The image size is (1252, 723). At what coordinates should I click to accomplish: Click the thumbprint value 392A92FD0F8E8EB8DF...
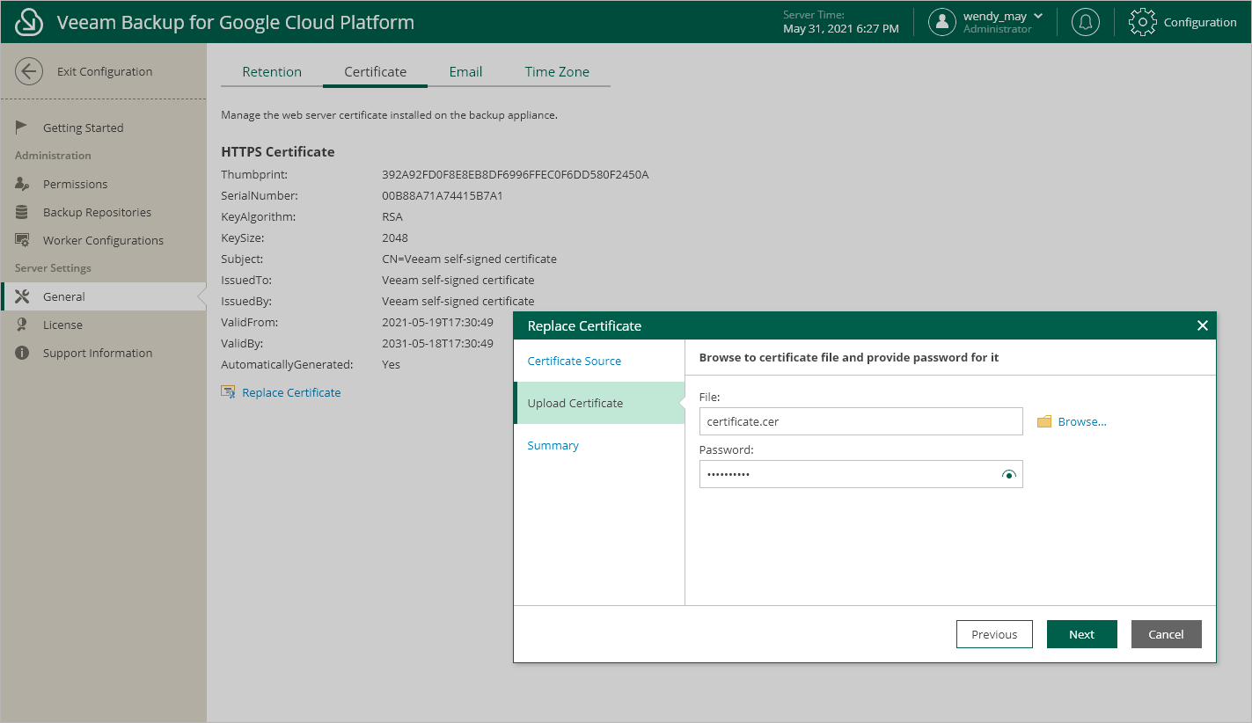pyautogui.click(x=516, y=174)
